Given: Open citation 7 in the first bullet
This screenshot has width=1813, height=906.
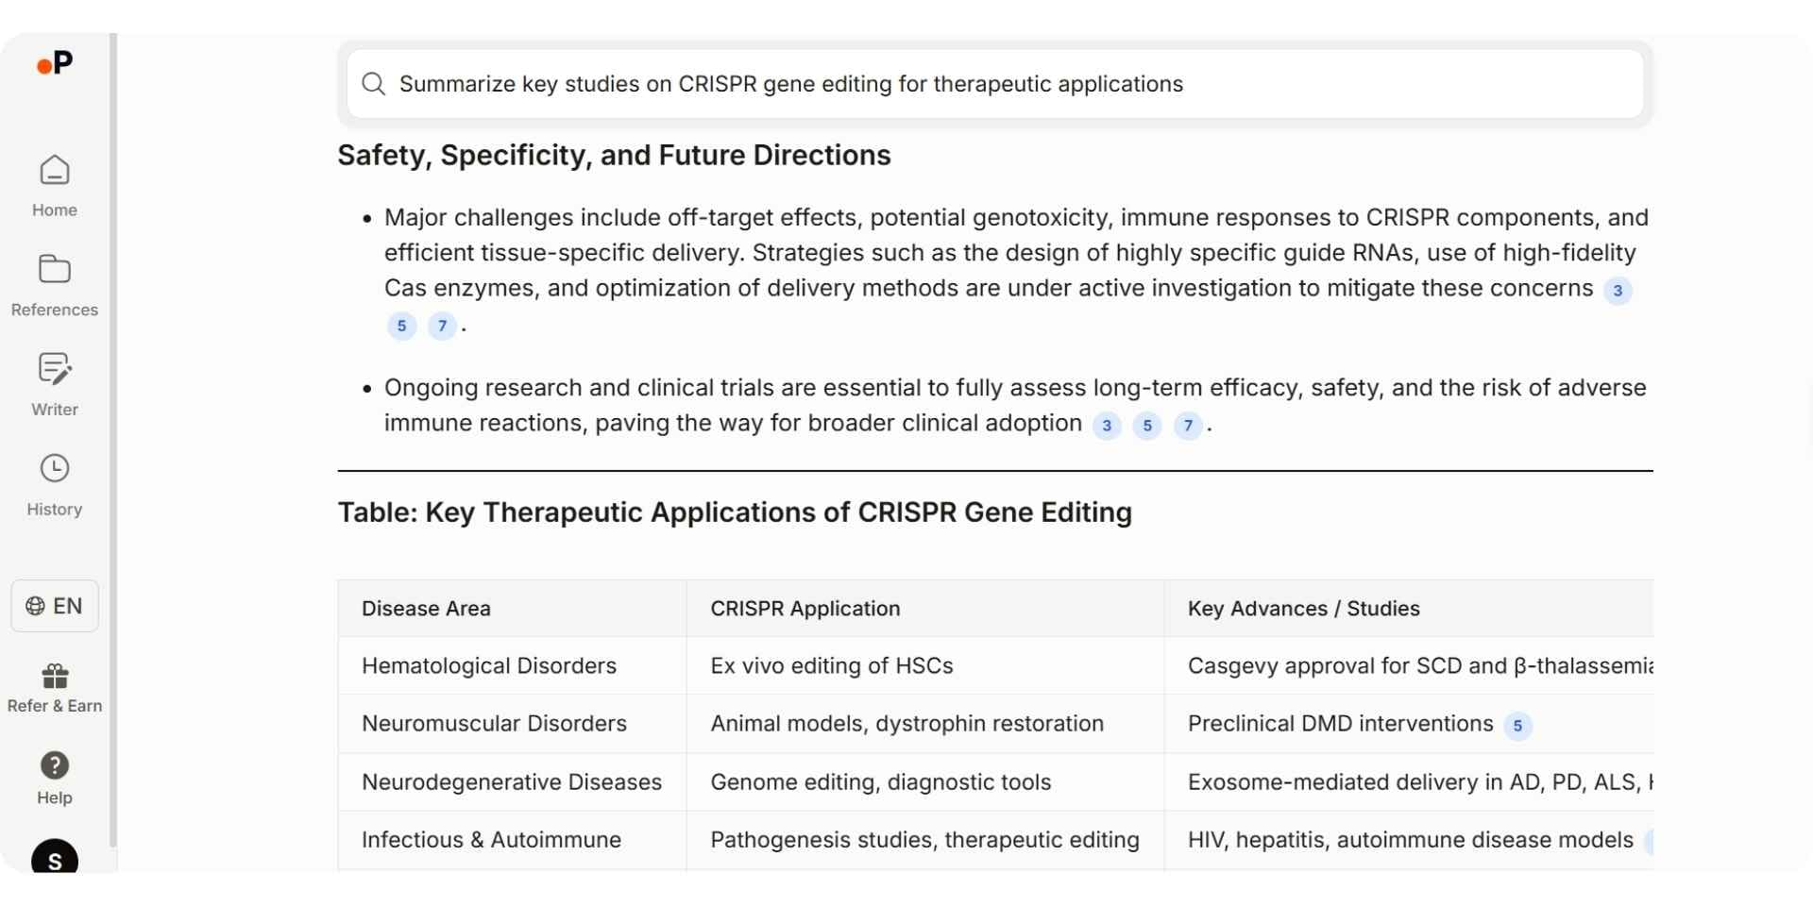Looking at the screenshot, I should (x=442, y=326).
